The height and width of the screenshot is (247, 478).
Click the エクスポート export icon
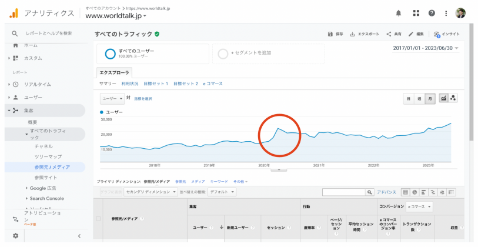coord(352,34)
